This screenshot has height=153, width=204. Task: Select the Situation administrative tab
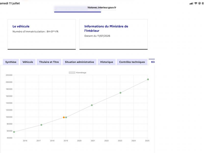79,62
